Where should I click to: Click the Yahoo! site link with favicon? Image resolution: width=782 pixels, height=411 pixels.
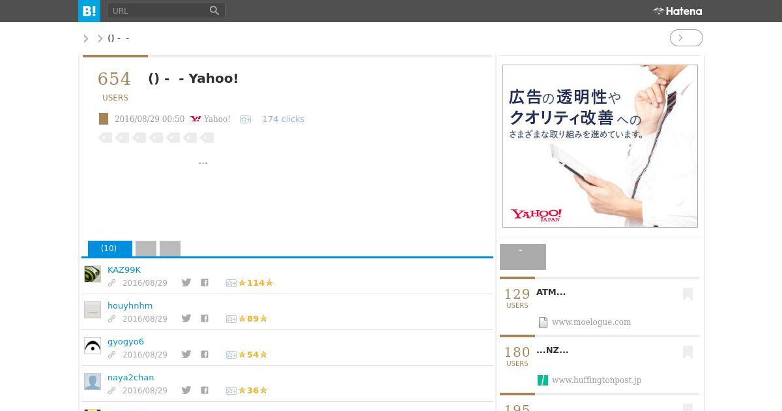click(x=210, y=119)
